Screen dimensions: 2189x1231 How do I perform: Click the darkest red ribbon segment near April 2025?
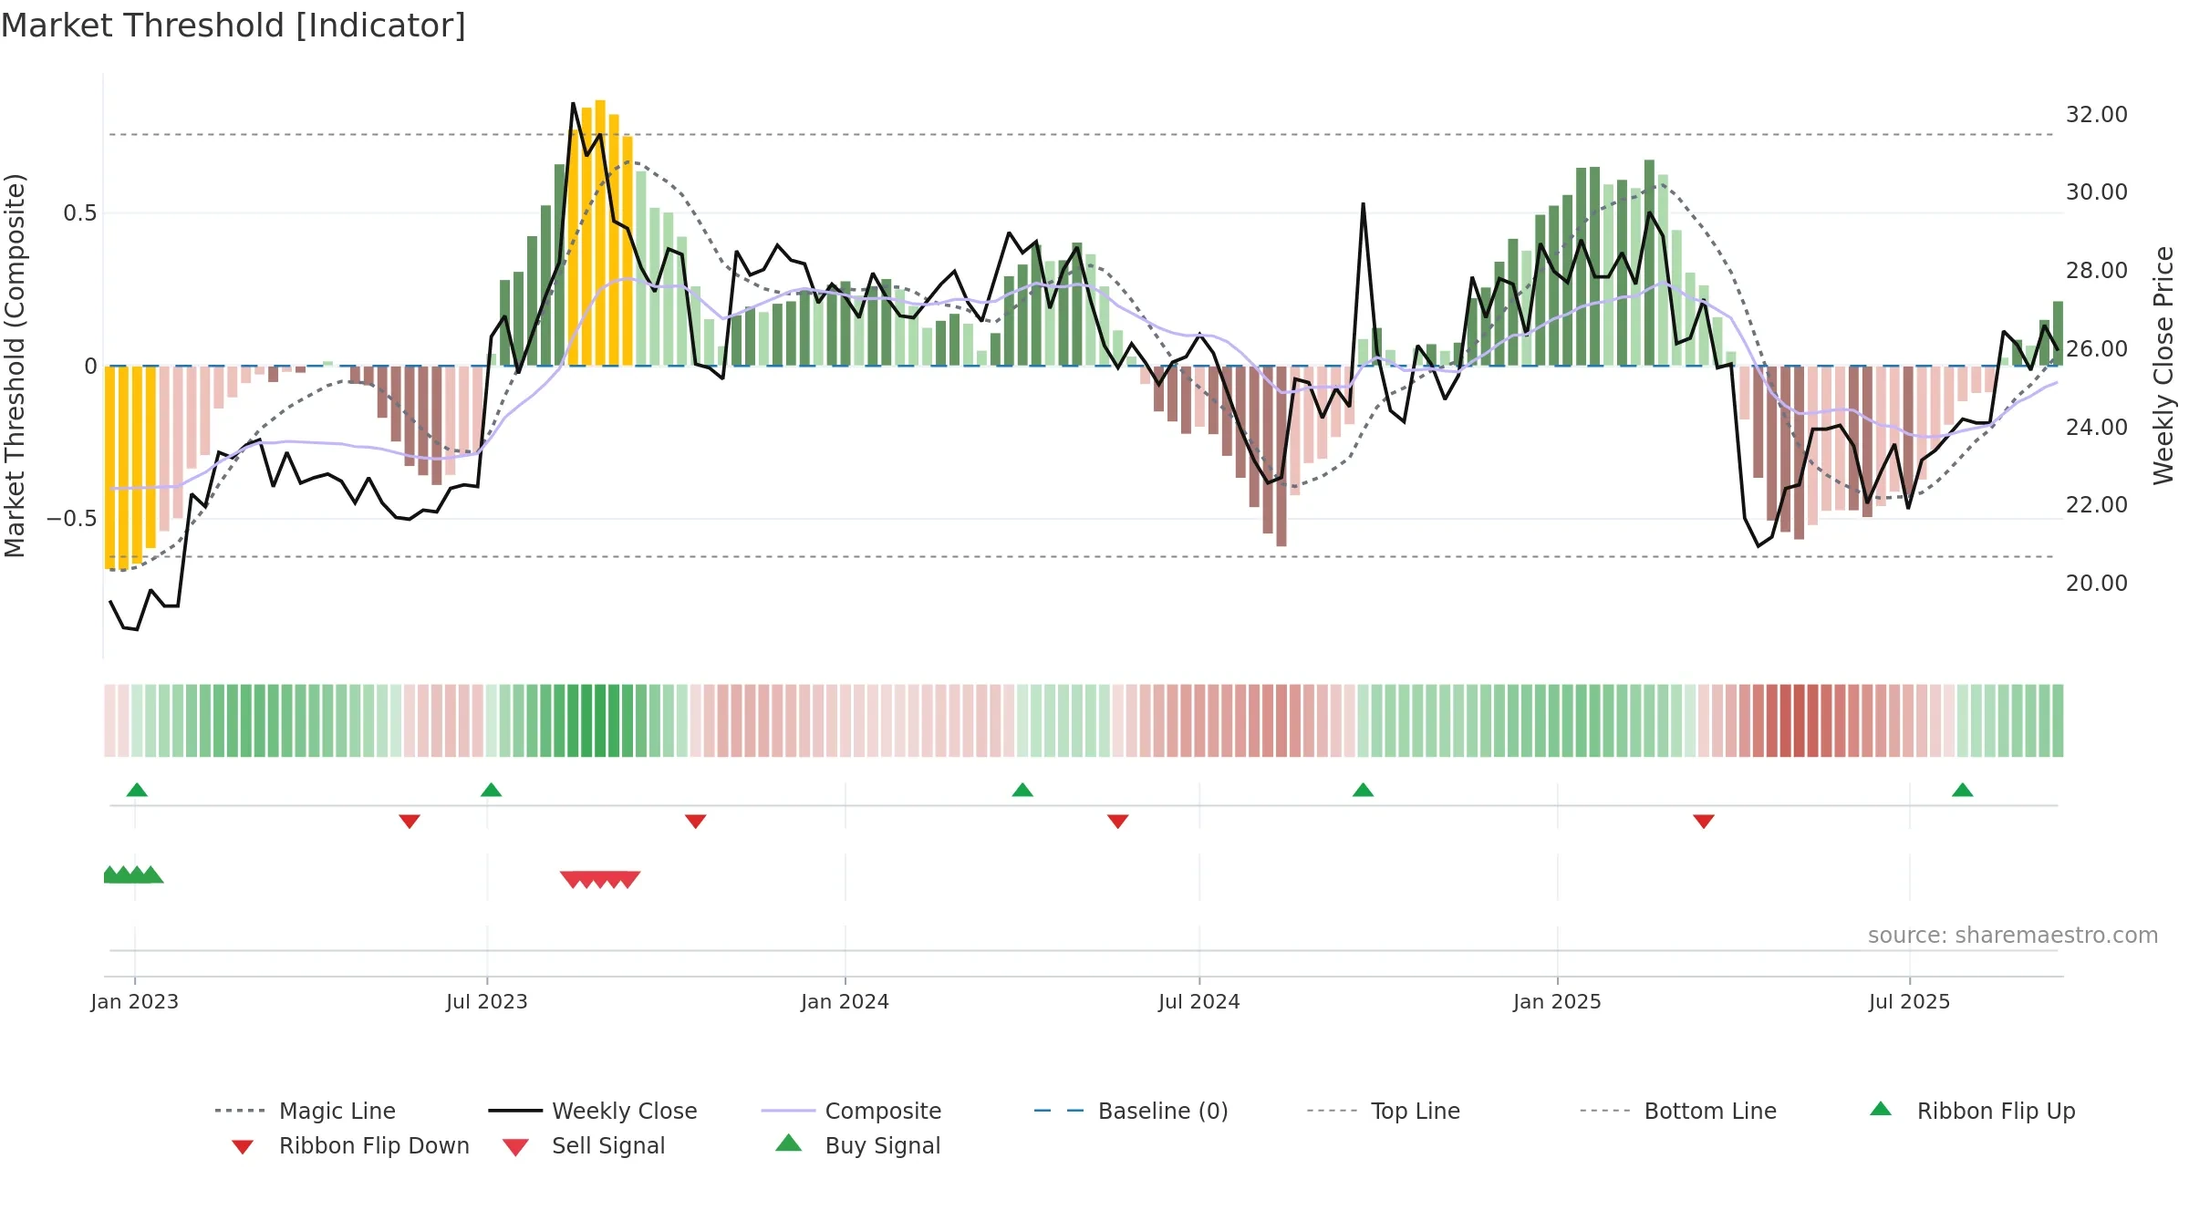pyautogui.click(x=1799, y=720)
